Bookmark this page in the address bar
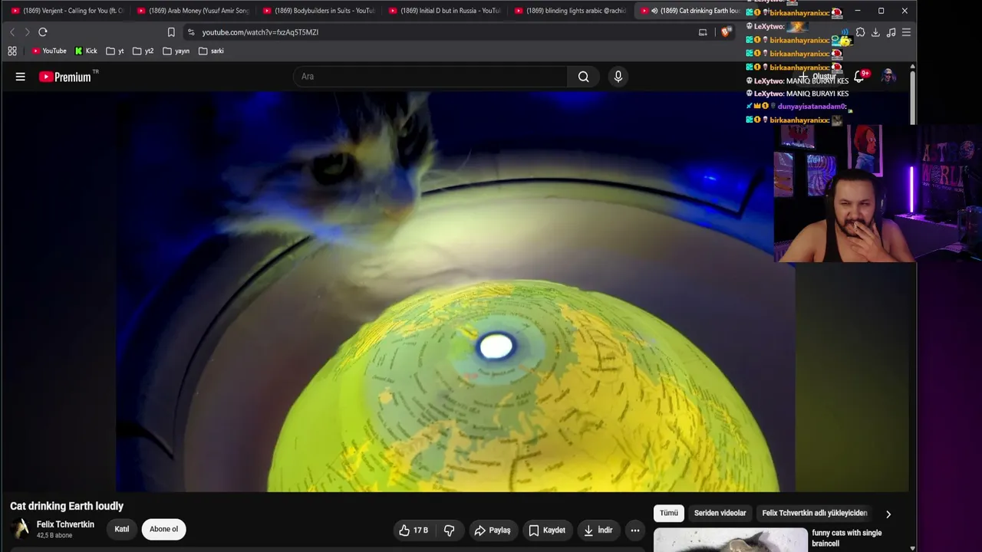The height and width of the screenshot is (552, 982). [171, 32]
